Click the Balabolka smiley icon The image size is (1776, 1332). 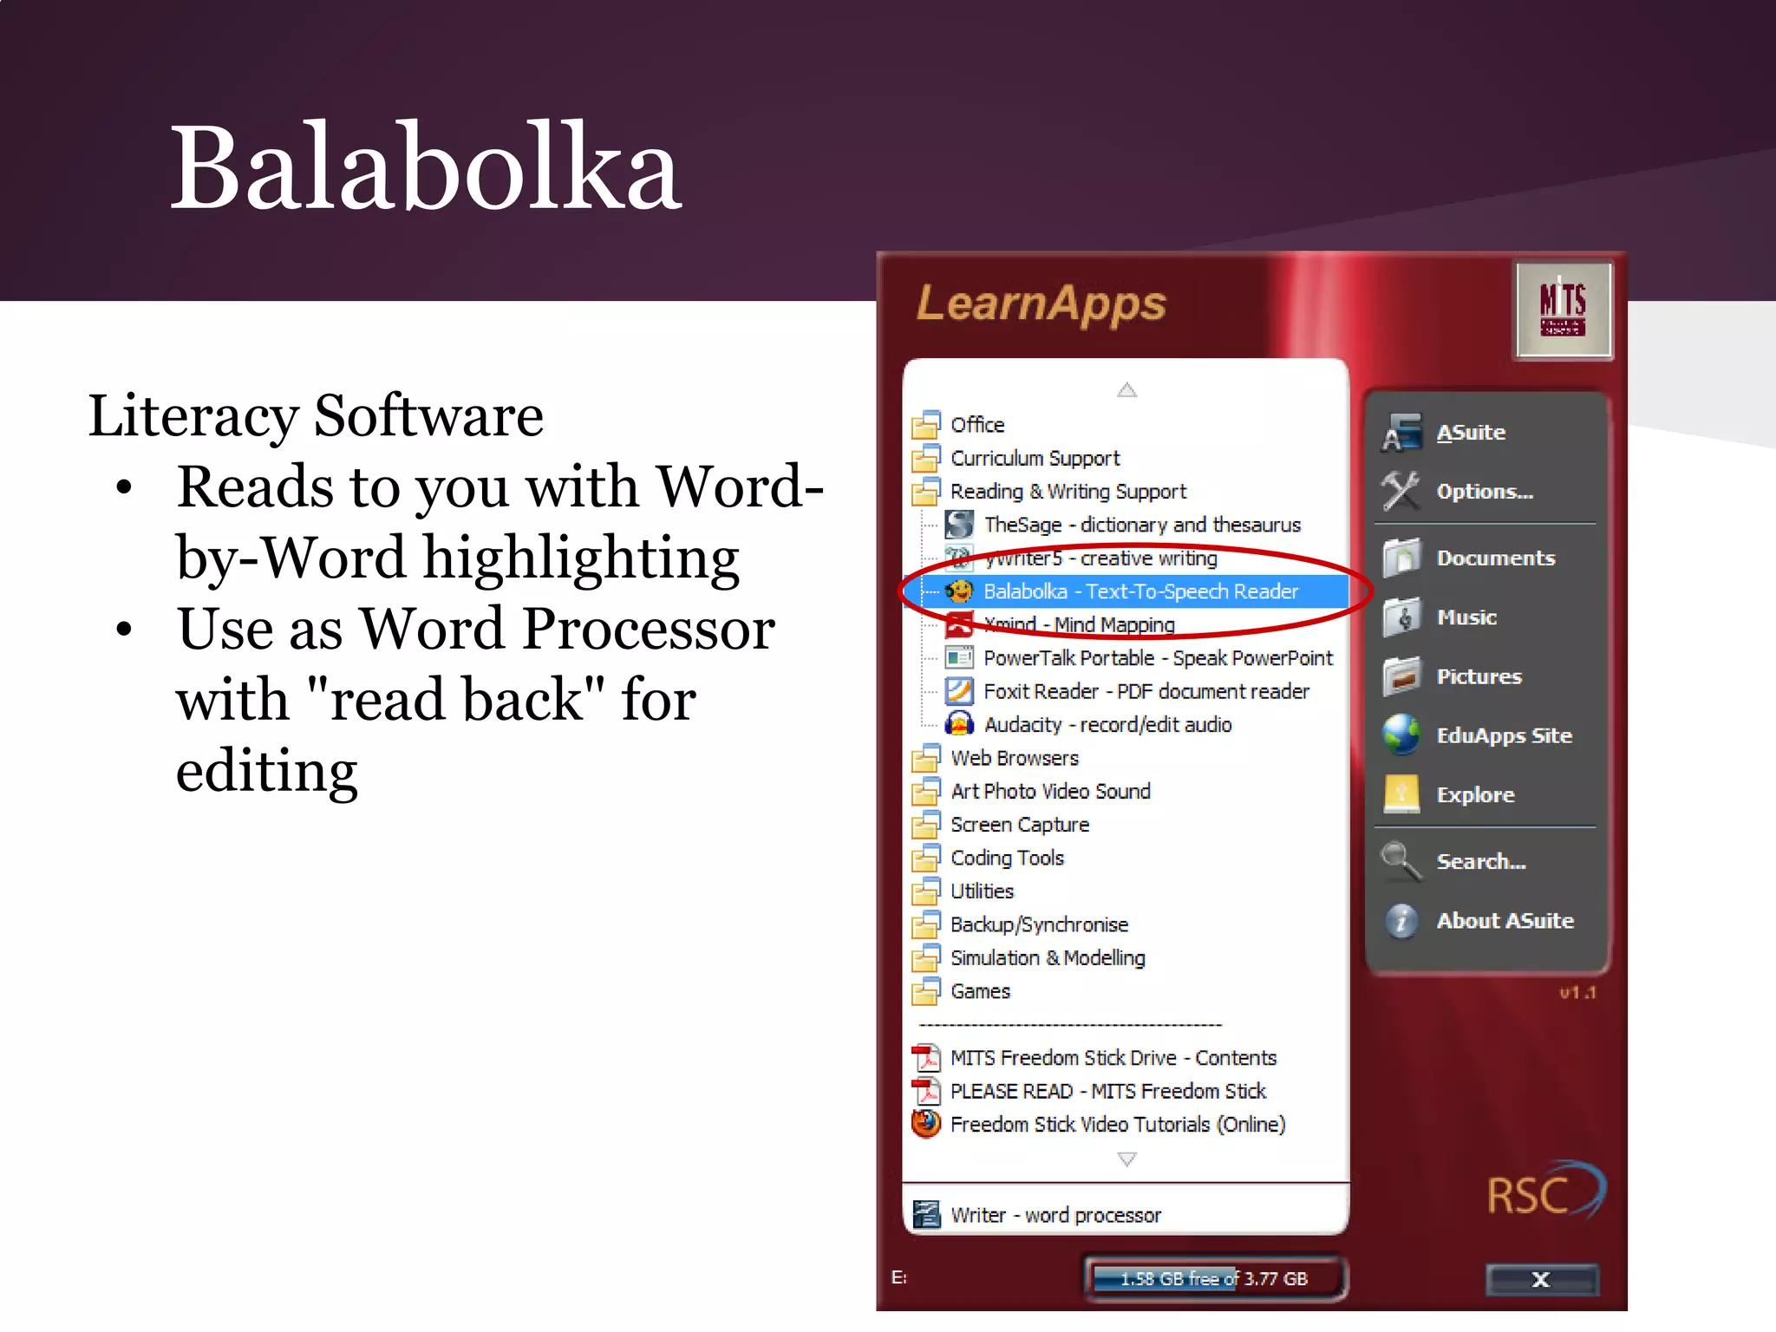959,591
